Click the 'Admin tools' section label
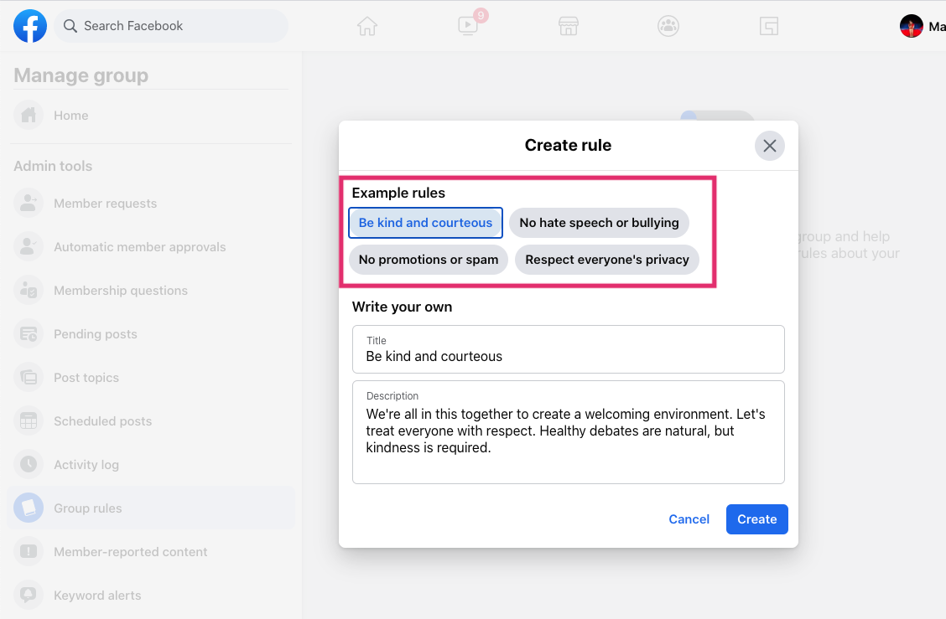This screenshot has height=619, width=946. (53, 166)
